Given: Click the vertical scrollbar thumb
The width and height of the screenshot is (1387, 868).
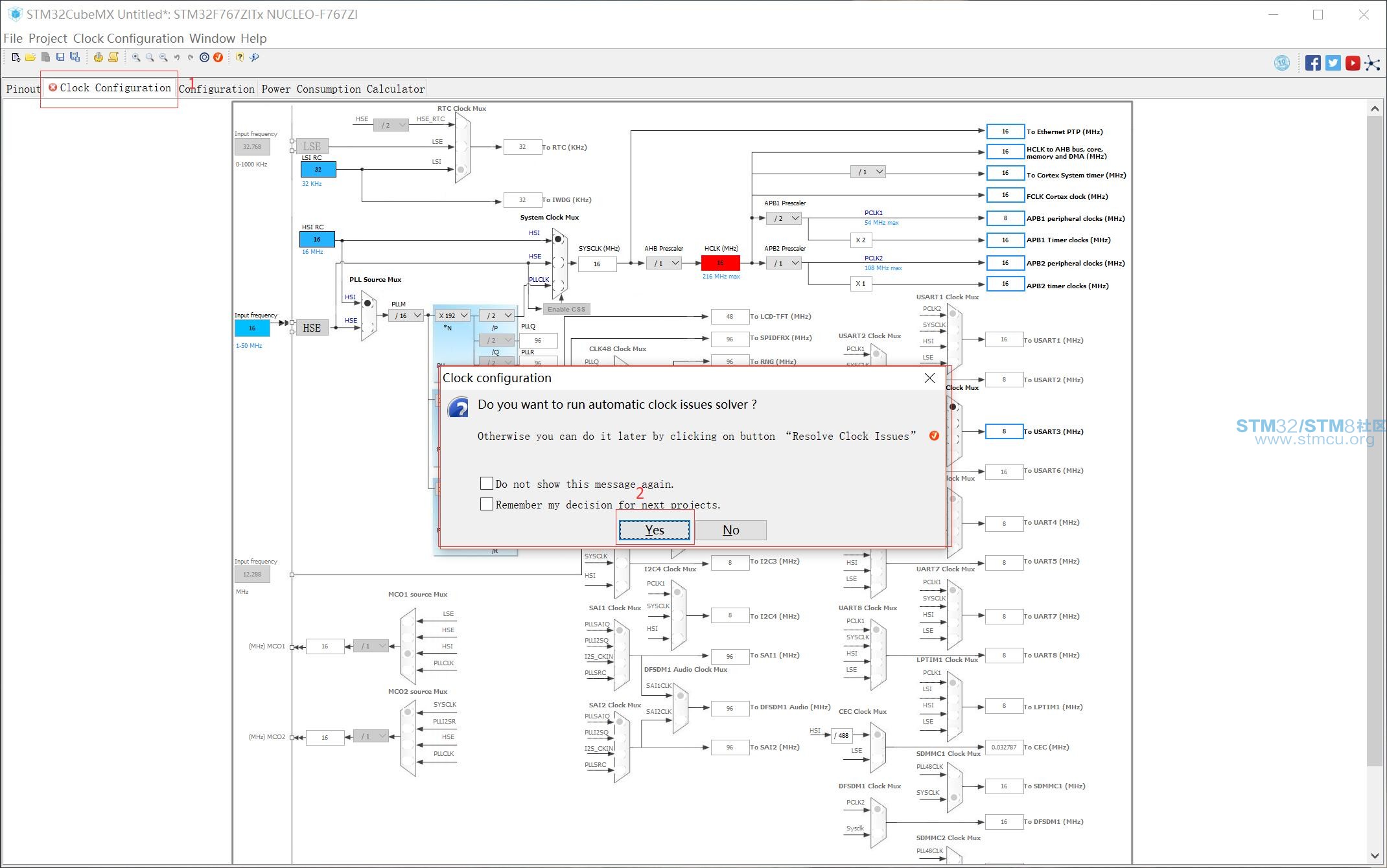Looking at the screenshot, I should tap(1375, 442).
